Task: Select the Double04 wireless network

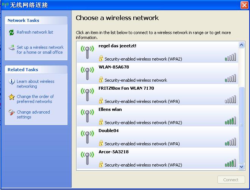Action: 158,137
